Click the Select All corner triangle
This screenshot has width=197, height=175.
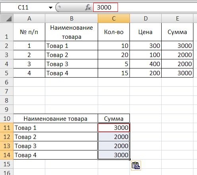click(7, 19)
